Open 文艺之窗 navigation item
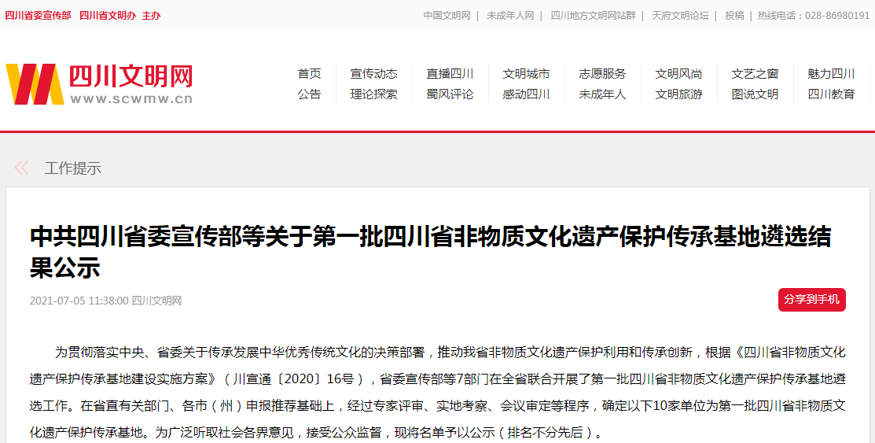 (x=755, y=74)
